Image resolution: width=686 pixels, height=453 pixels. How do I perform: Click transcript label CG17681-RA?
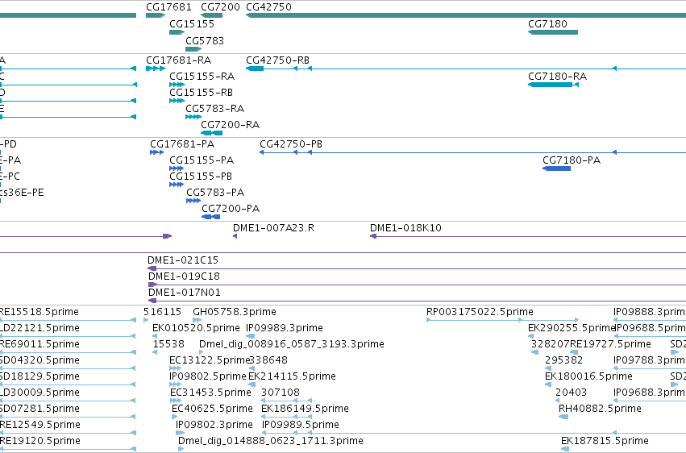pos(178,60)
